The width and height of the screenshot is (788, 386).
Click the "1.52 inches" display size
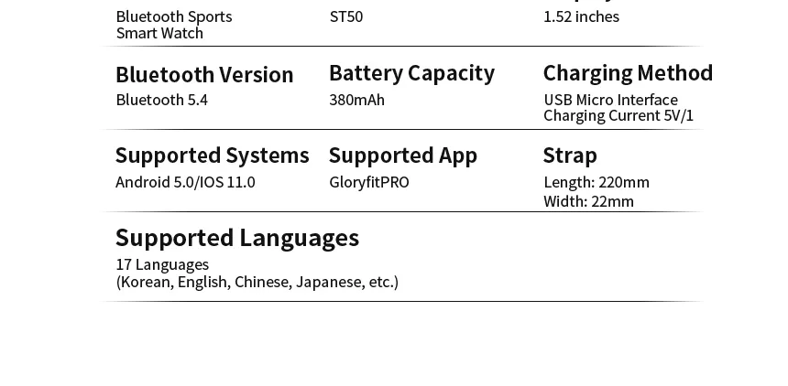pyautogui.click(x=581, y=16)
